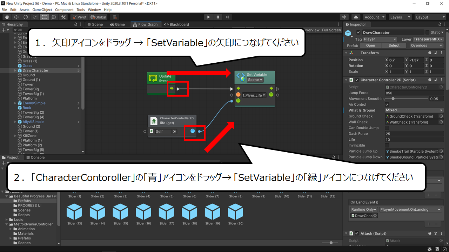This screenshot has width=449, height=252.
Task: Toggle Attack script enabled checkbox
Action: (357, 233)
